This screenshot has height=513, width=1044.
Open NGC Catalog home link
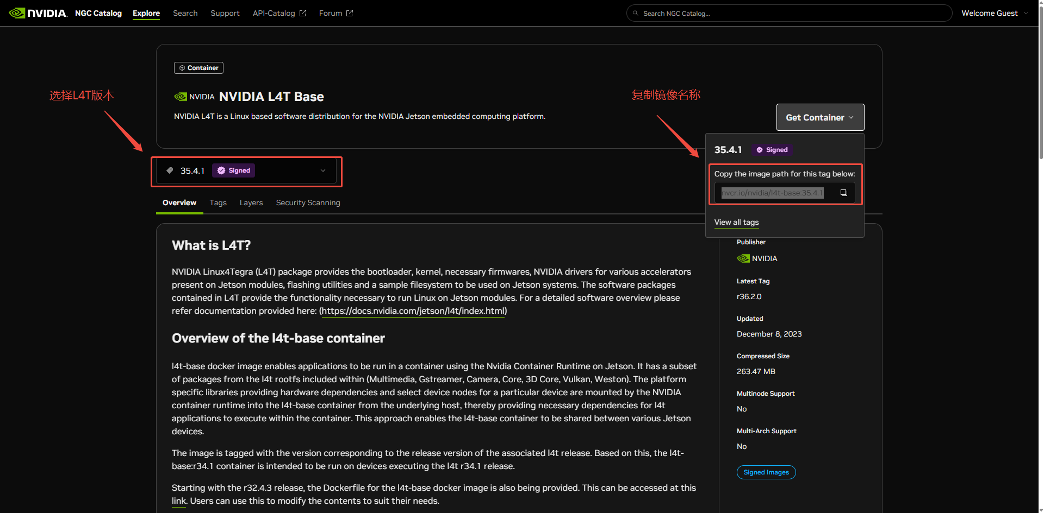click(x=98, y=13)
